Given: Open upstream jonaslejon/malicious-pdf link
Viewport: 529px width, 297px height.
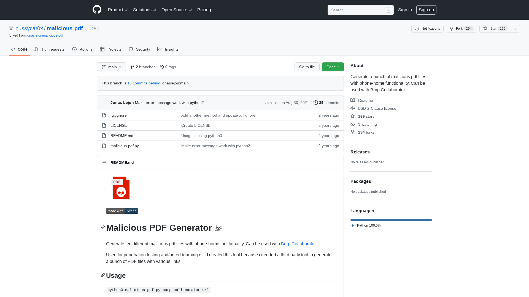Looking at the screenshot, I should pos(45,35).
